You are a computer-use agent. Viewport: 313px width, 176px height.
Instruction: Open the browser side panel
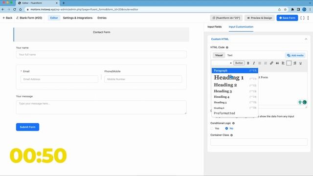298,9
